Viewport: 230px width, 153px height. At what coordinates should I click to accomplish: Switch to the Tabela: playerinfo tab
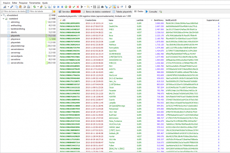pyautogui.click(x=122, y=11)
